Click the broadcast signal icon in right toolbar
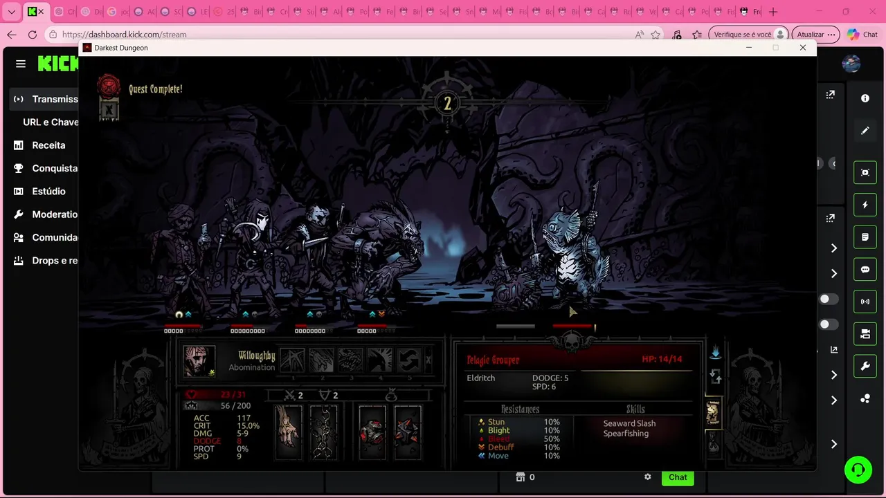Image resolution: width=886 pixels, height=498 pixels. [x=865, y=302]
